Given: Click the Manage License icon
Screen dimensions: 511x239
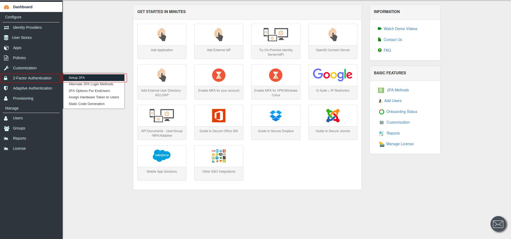Looking at the screenshot, I should (382, 144).
